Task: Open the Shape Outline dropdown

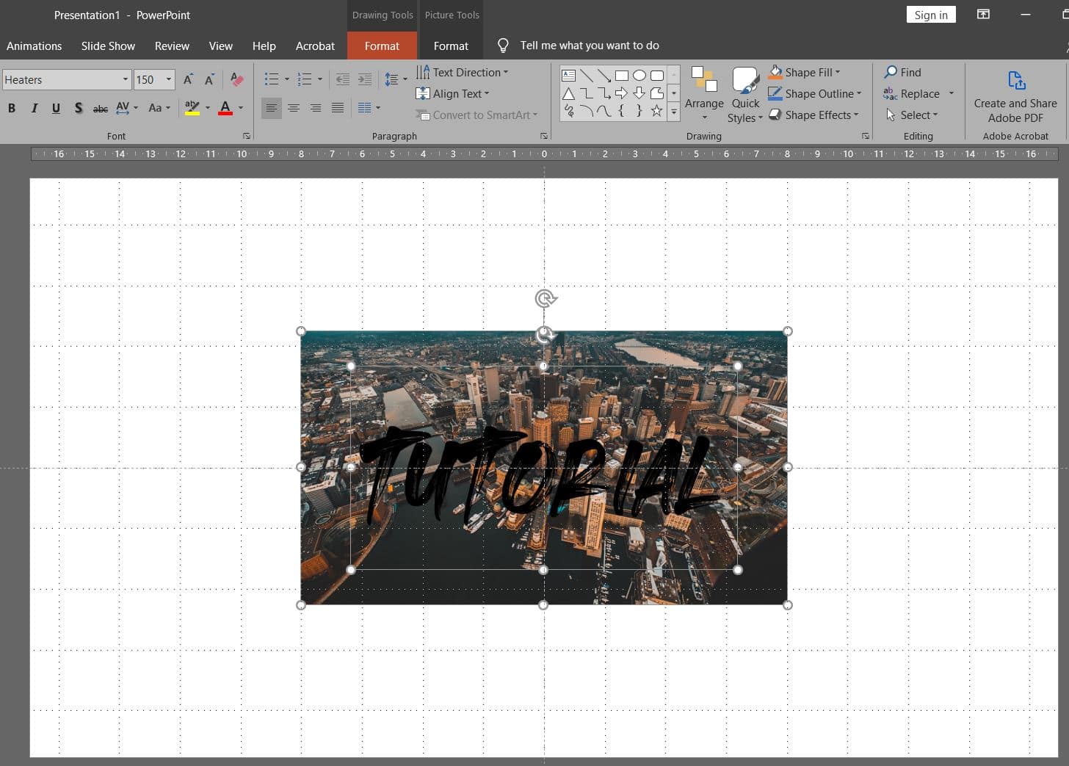Action: [x=815, y=93]
